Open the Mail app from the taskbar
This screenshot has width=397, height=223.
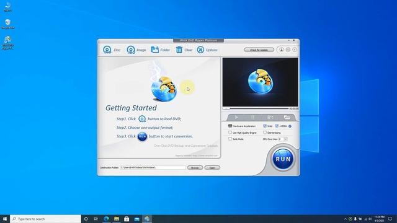[136, 219]
